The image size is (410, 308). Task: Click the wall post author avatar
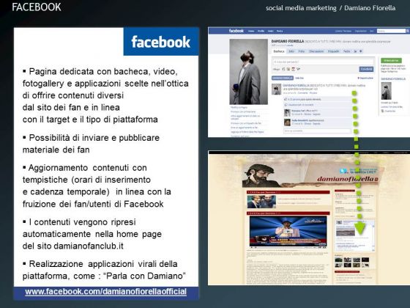277,89
